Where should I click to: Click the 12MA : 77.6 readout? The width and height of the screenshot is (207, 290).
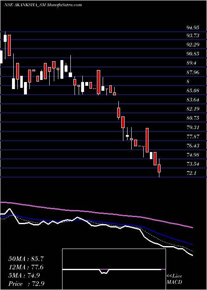26,267
